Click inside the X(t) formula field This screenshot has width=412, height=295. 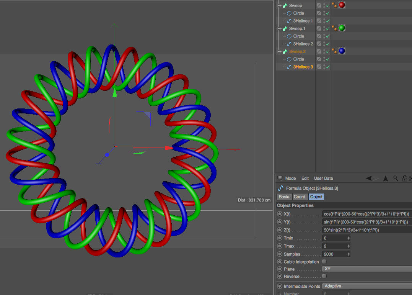click(x=365, y=214)
